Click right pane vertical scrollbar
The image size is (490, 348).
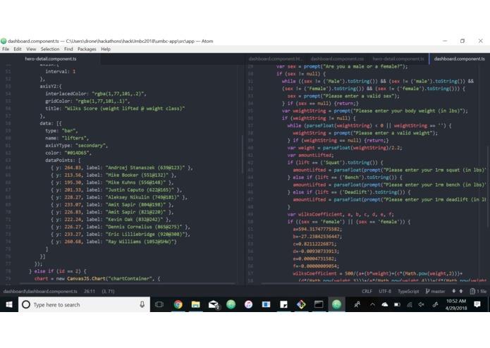click(489, 186)
